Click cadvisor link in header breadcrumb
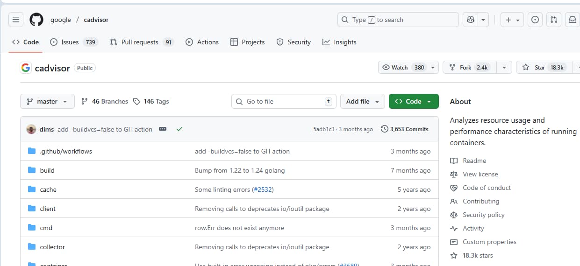Image resolution: width=580 pixels, height=266 pixels. coord(96,20)
